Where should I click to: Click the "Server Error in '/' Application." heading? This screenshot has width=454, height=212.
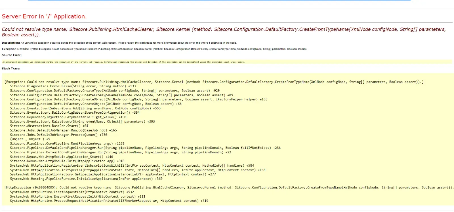[x=44, y=16]
